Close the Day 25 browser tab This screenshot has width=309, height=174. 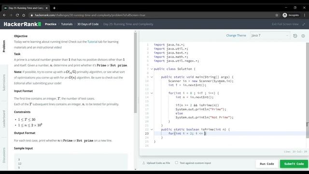click(x=46, y=8)
